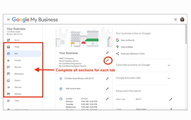Edit the store code 02171
This screenshot has width=191, height=120.
171,100
